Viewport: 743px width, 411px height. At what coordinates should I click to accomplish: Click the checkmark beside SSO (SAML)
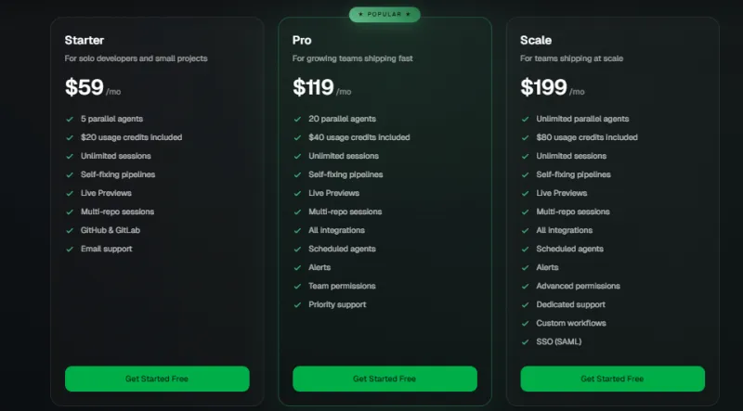(525, 341)
